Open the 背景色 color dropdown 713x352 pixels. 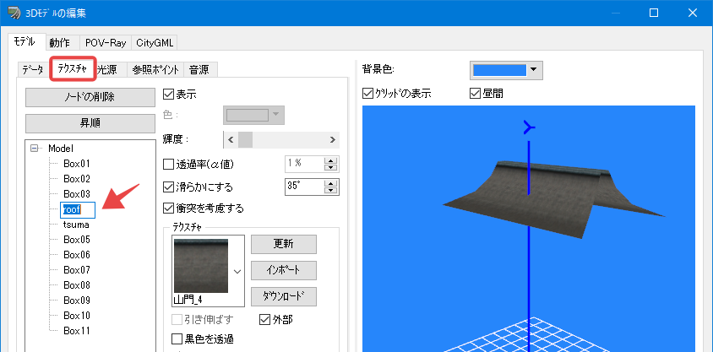[534, 70]
